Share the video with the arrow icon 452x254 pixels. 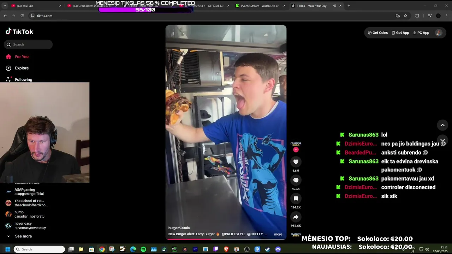(x=296, y=217)
